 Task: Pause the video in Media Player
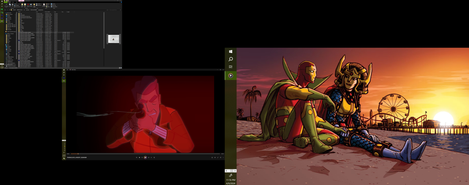(145, 157)
